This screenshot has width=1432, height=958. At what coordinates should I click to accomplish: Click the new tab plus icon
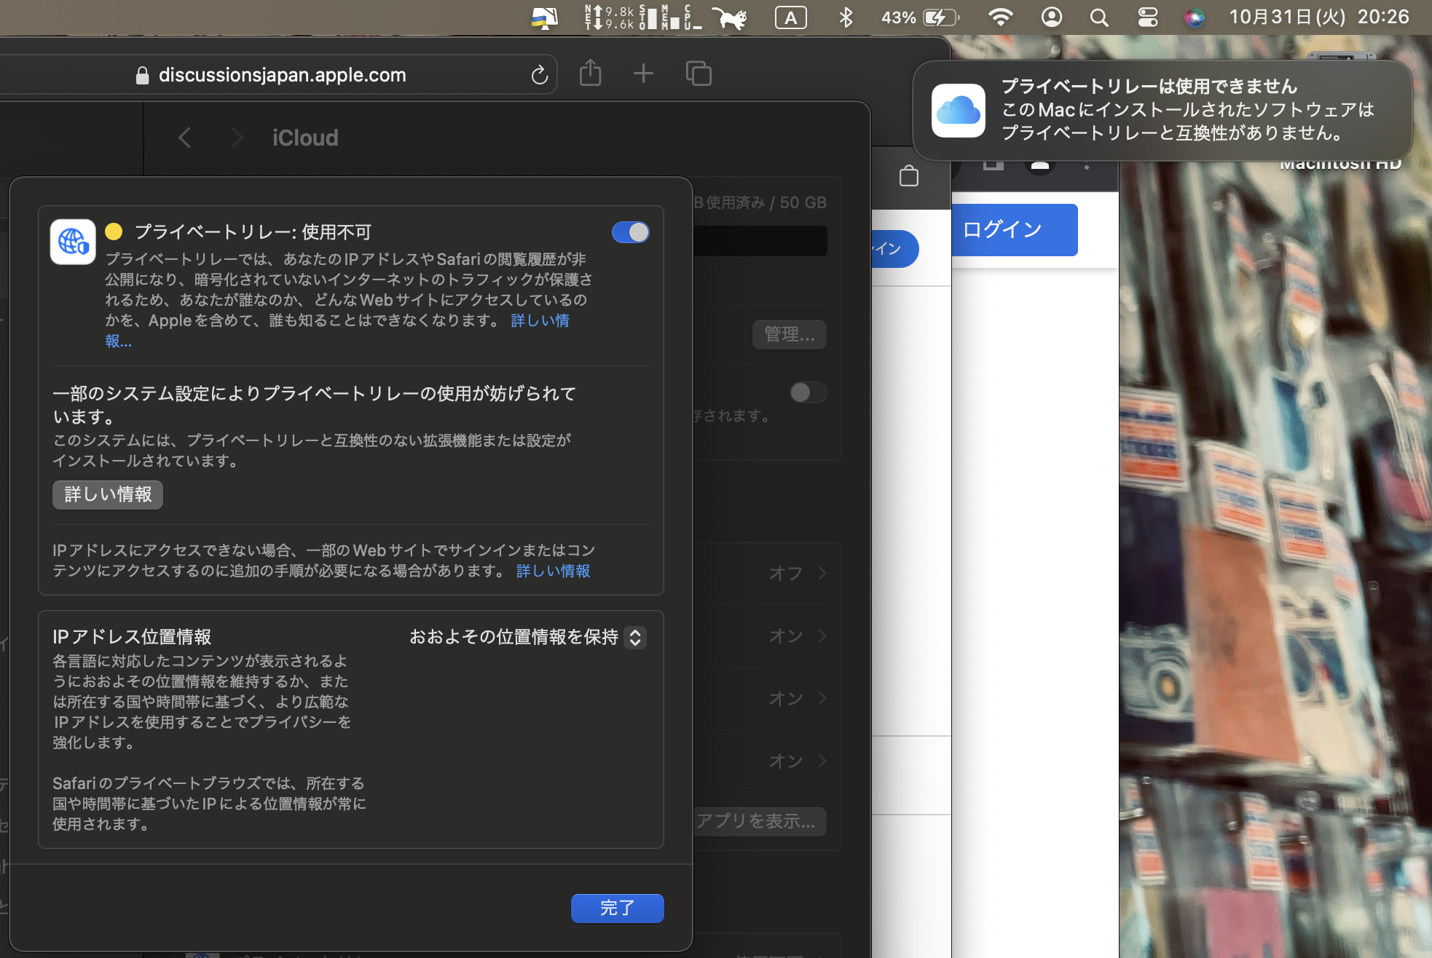643,74
